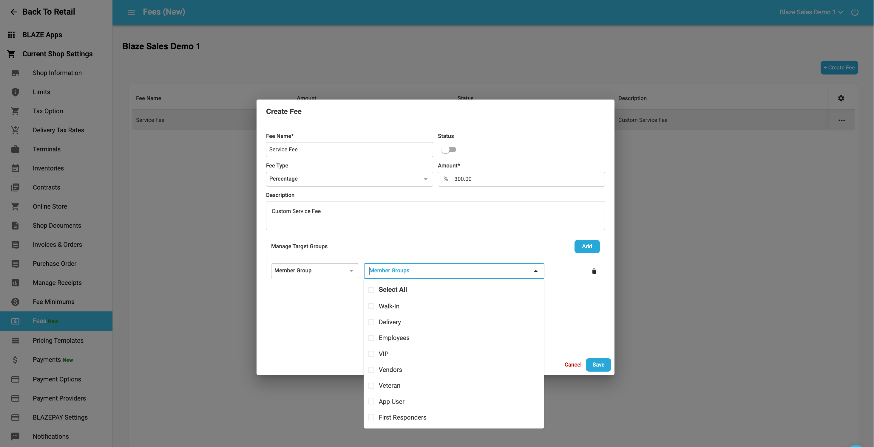This screenshot has height=447, width=874.
Task: Open Shop Information settings
Action: point(57,73)
